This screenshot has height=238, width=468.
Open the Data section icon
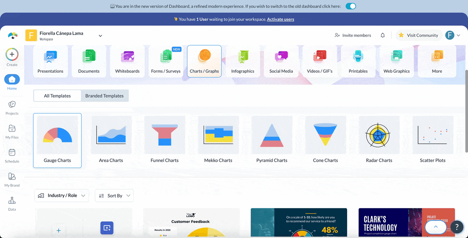12,201
